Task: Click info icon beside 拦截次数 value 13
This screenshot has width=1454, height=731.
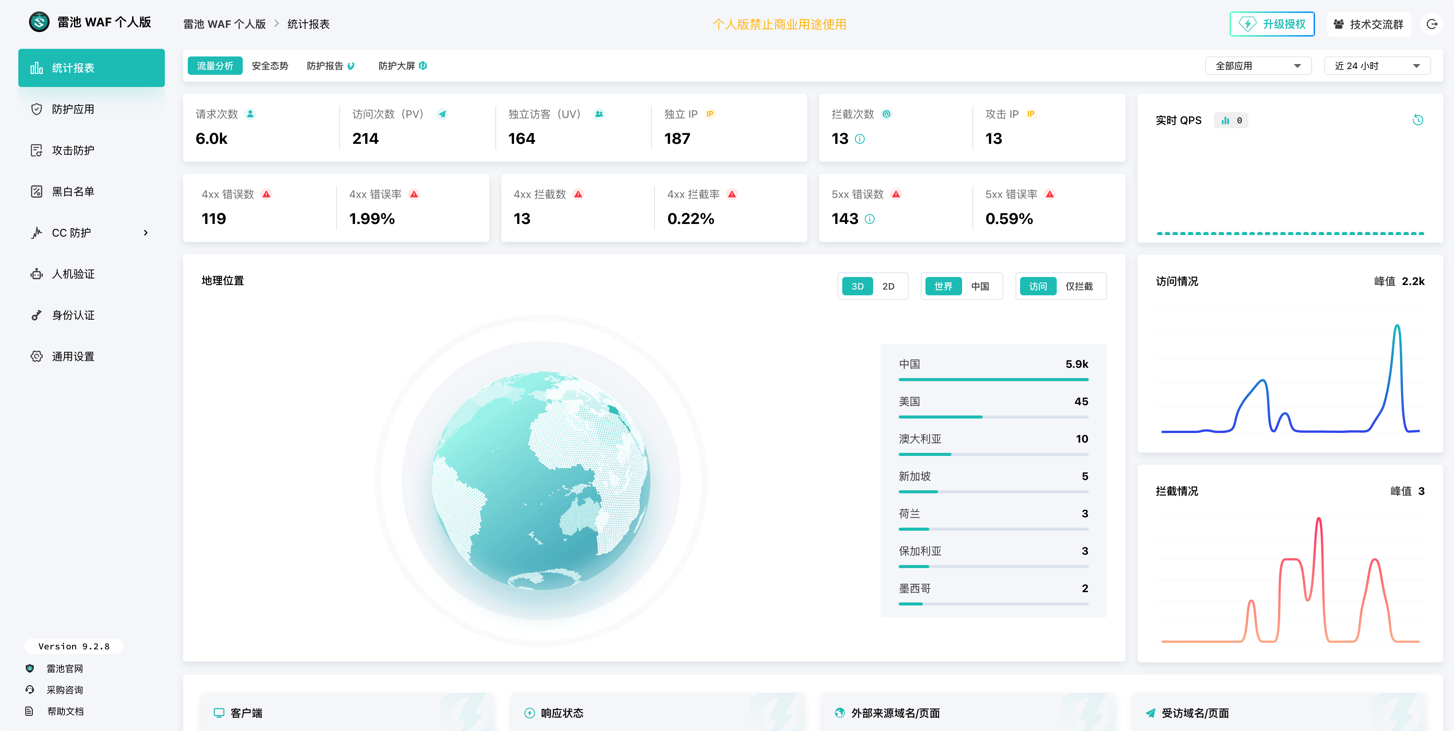Action: (x=860, y=139)
